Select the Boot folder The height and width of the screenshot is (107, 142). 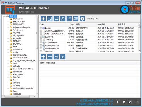coord(15,47)
